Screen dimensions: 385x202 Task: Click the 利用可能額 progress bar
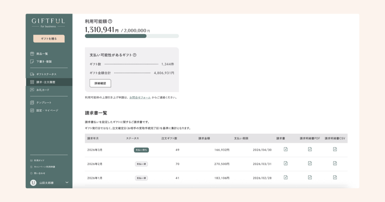pyautogui.click(x=132, y=36)
